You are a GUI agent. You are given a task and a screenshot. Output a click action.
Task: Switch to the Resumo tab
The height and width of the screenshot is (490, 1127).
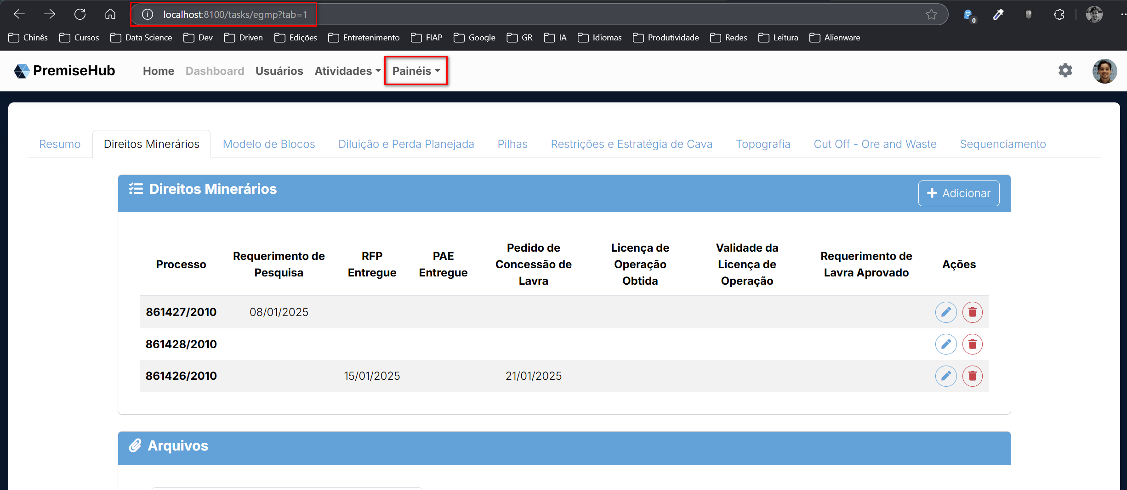click(x=60, y=144)
